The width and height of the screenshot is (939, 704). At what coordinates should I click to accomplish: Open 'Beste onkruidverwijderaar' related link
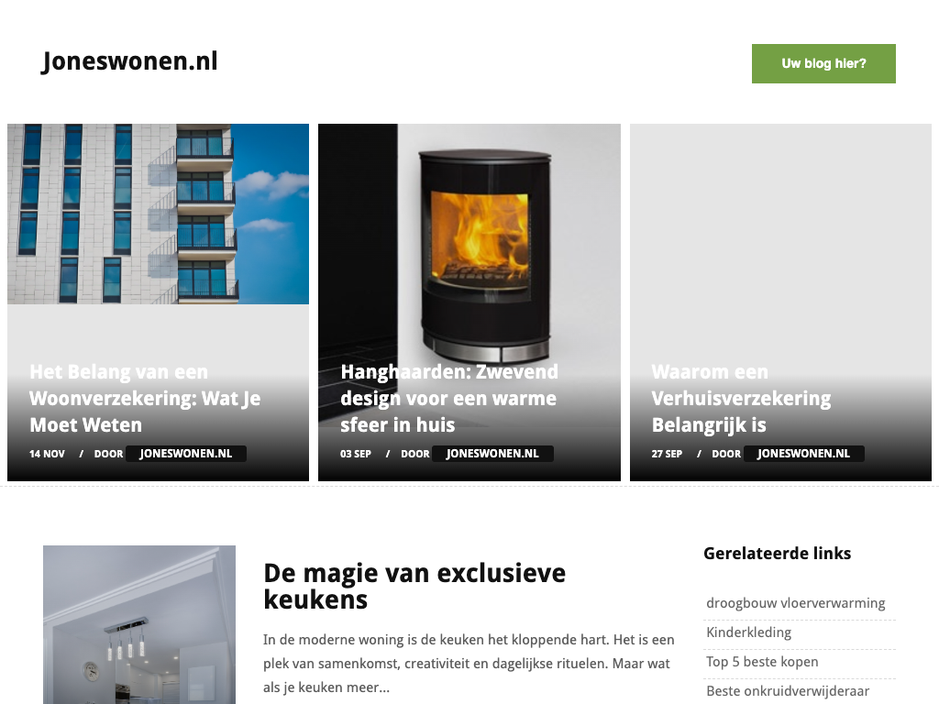788,691
